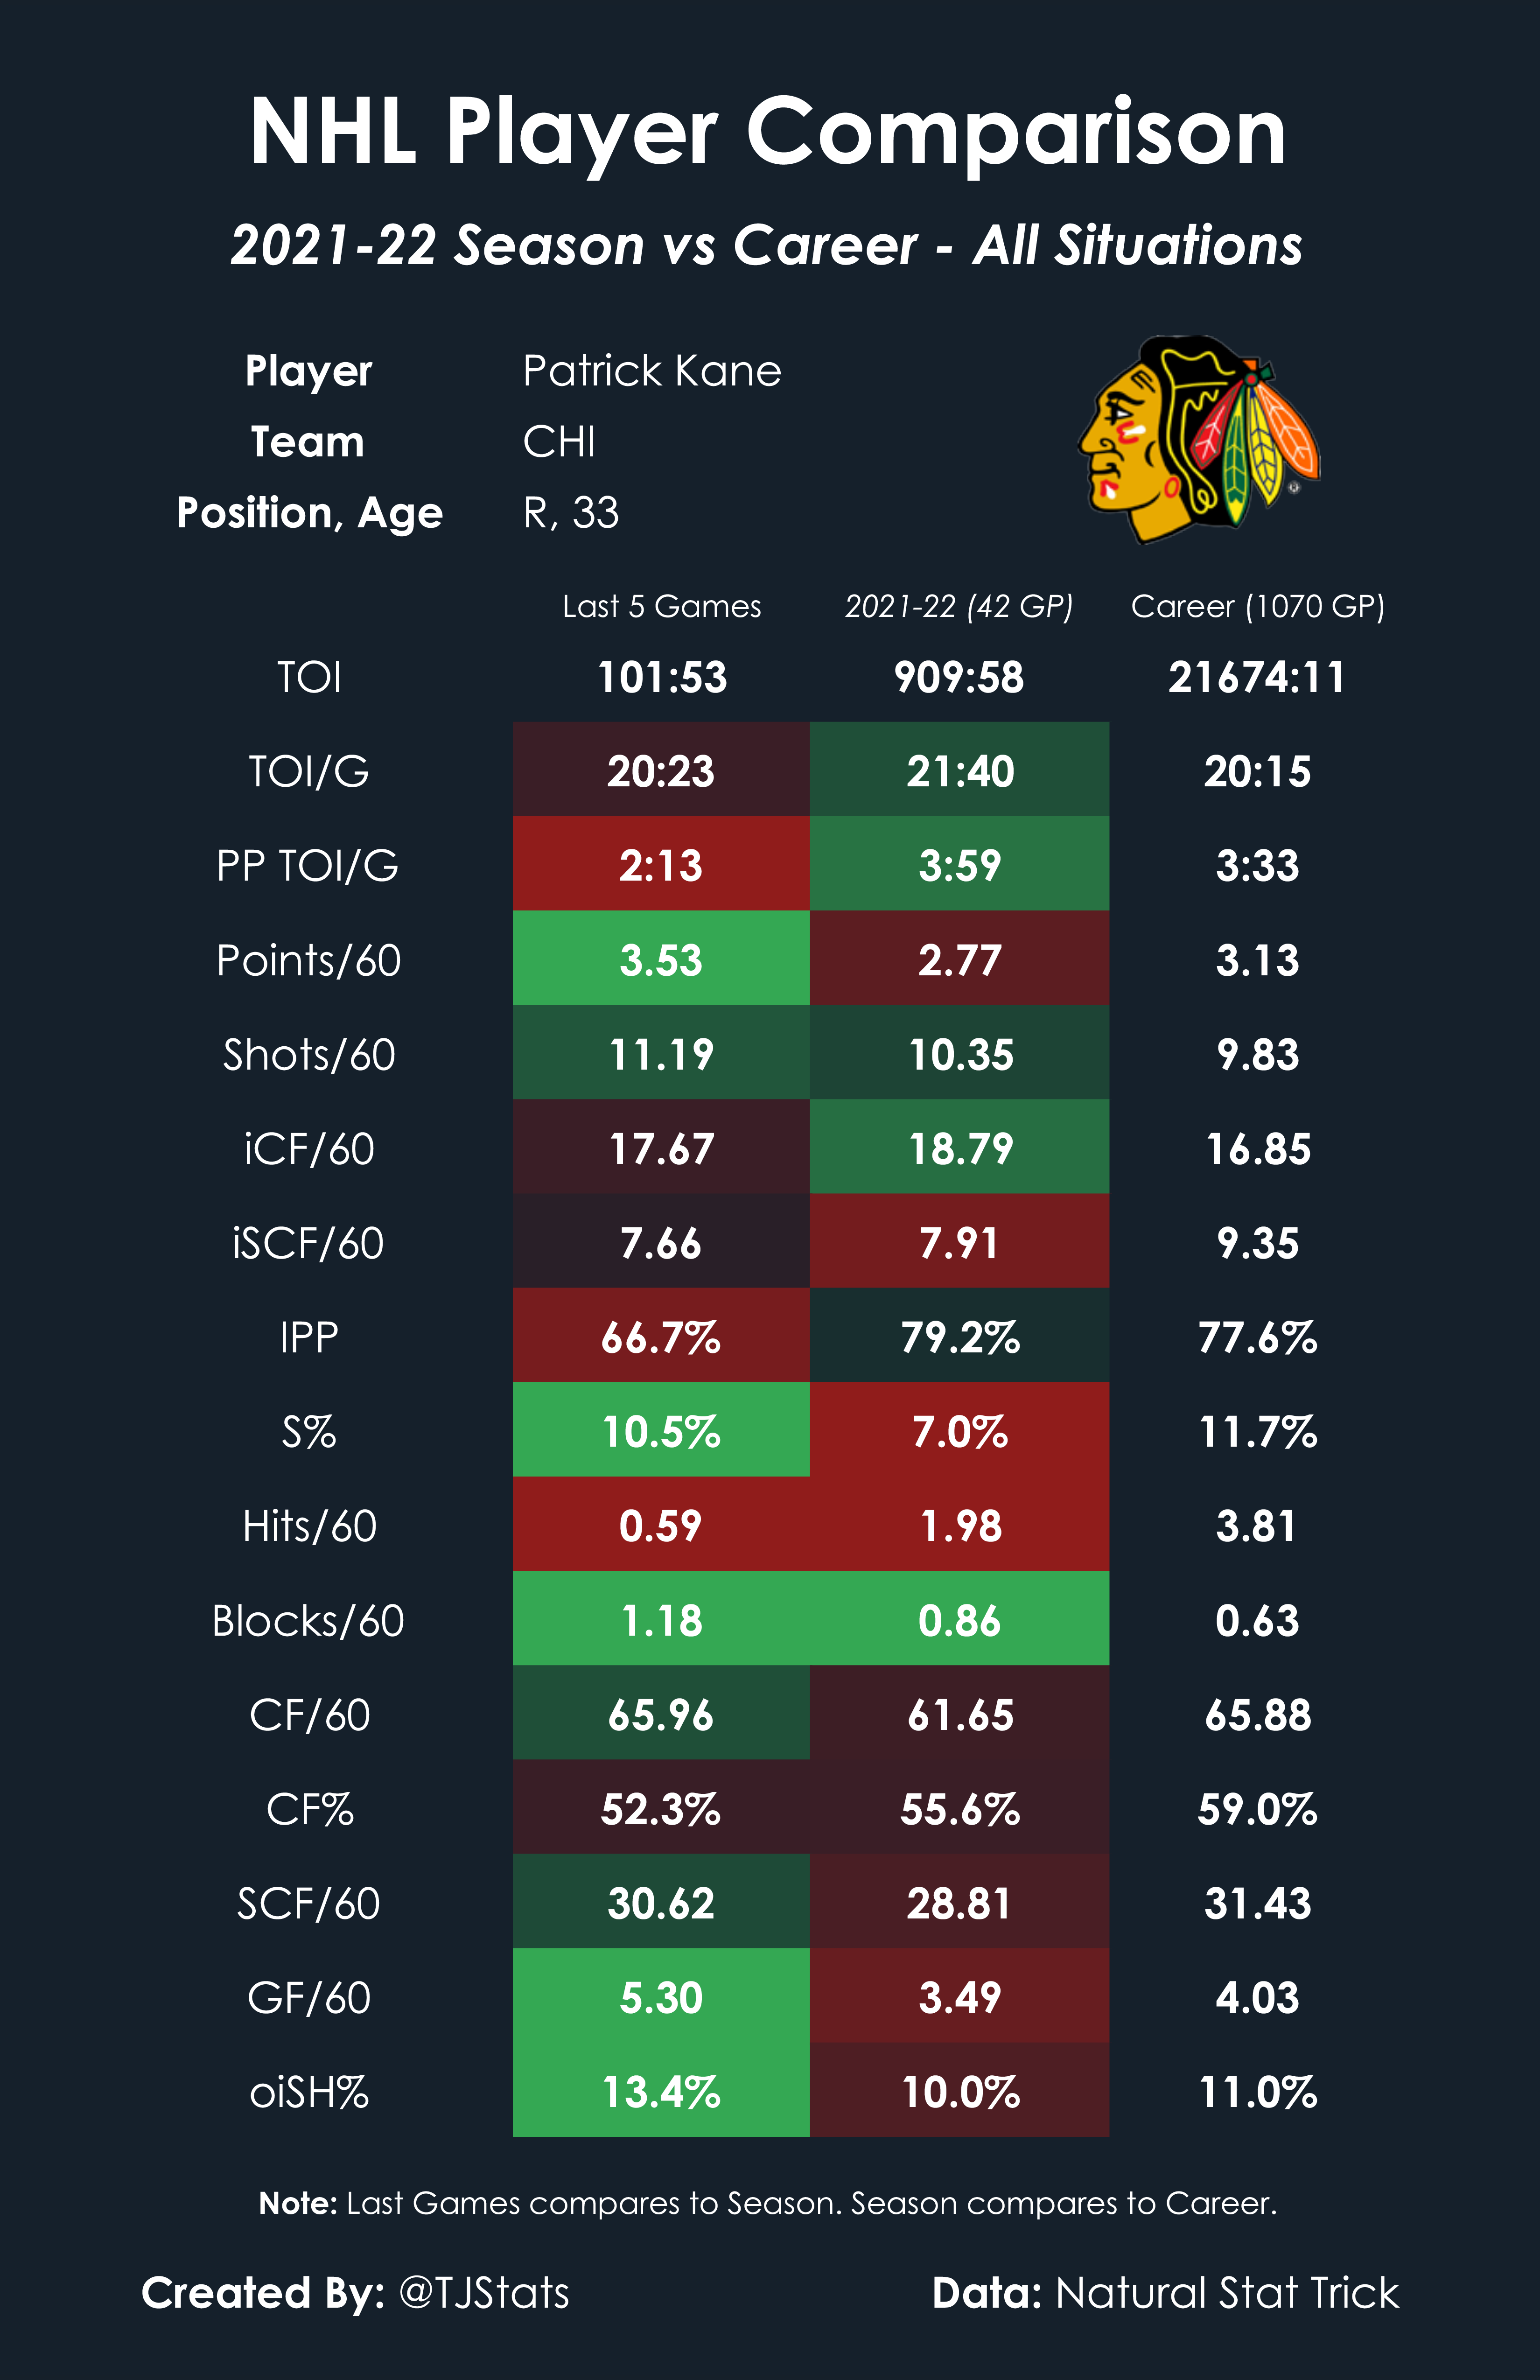Click the green 5.30 GF/60 cell
This screenshot has width=1540, height=2380.
tap(661, 1997)
